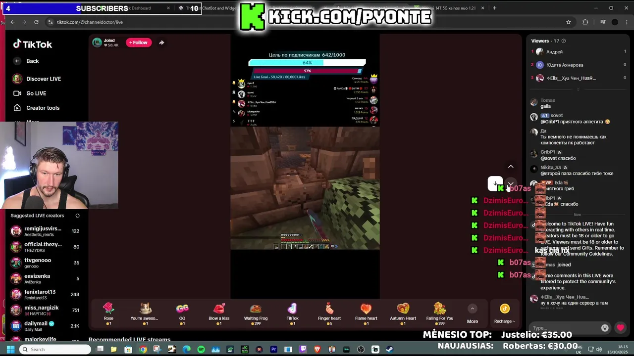Open the Chrome three-dot menu

pos(626,22)
